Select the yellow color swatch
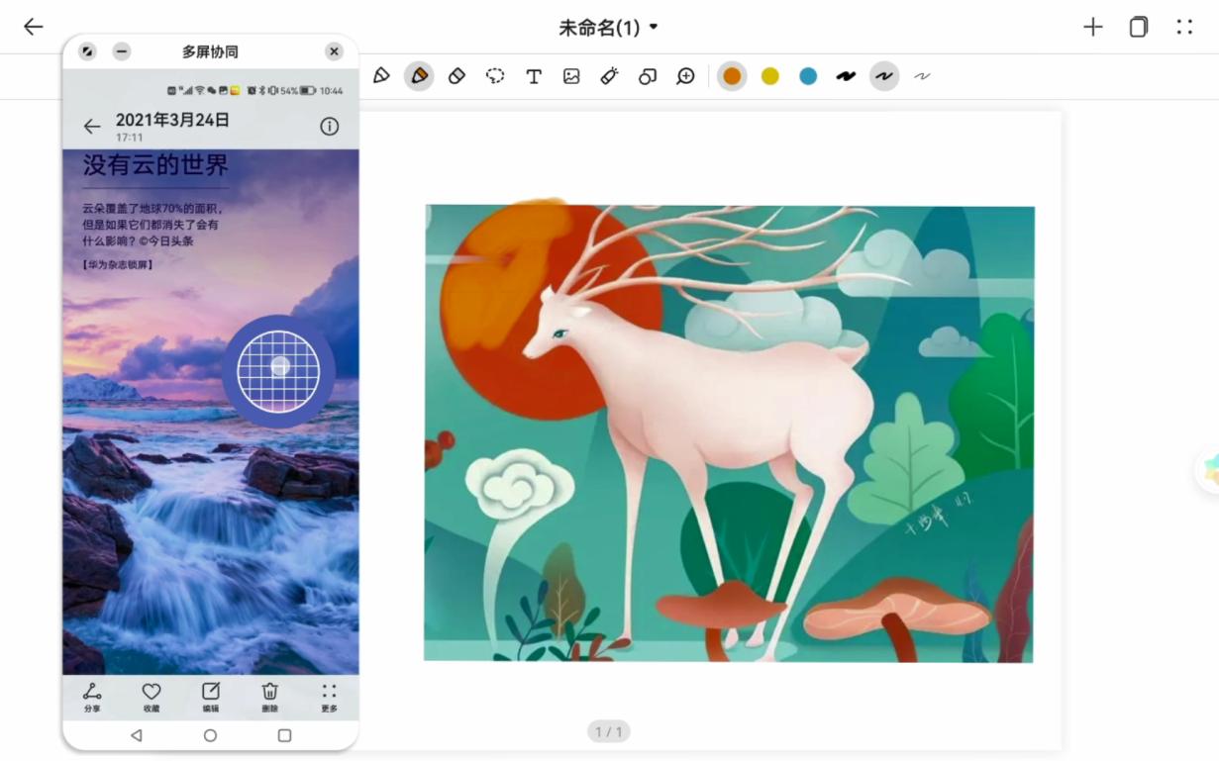The height and width of the screenshot is (761, 1219). [x=769, y=75]
